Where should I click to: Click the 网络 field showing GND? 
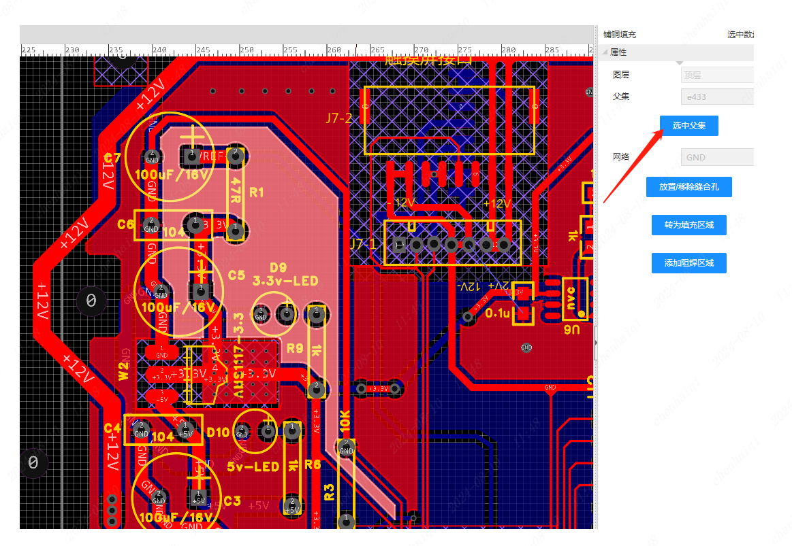pyautogui.click(x=717, y=157)
